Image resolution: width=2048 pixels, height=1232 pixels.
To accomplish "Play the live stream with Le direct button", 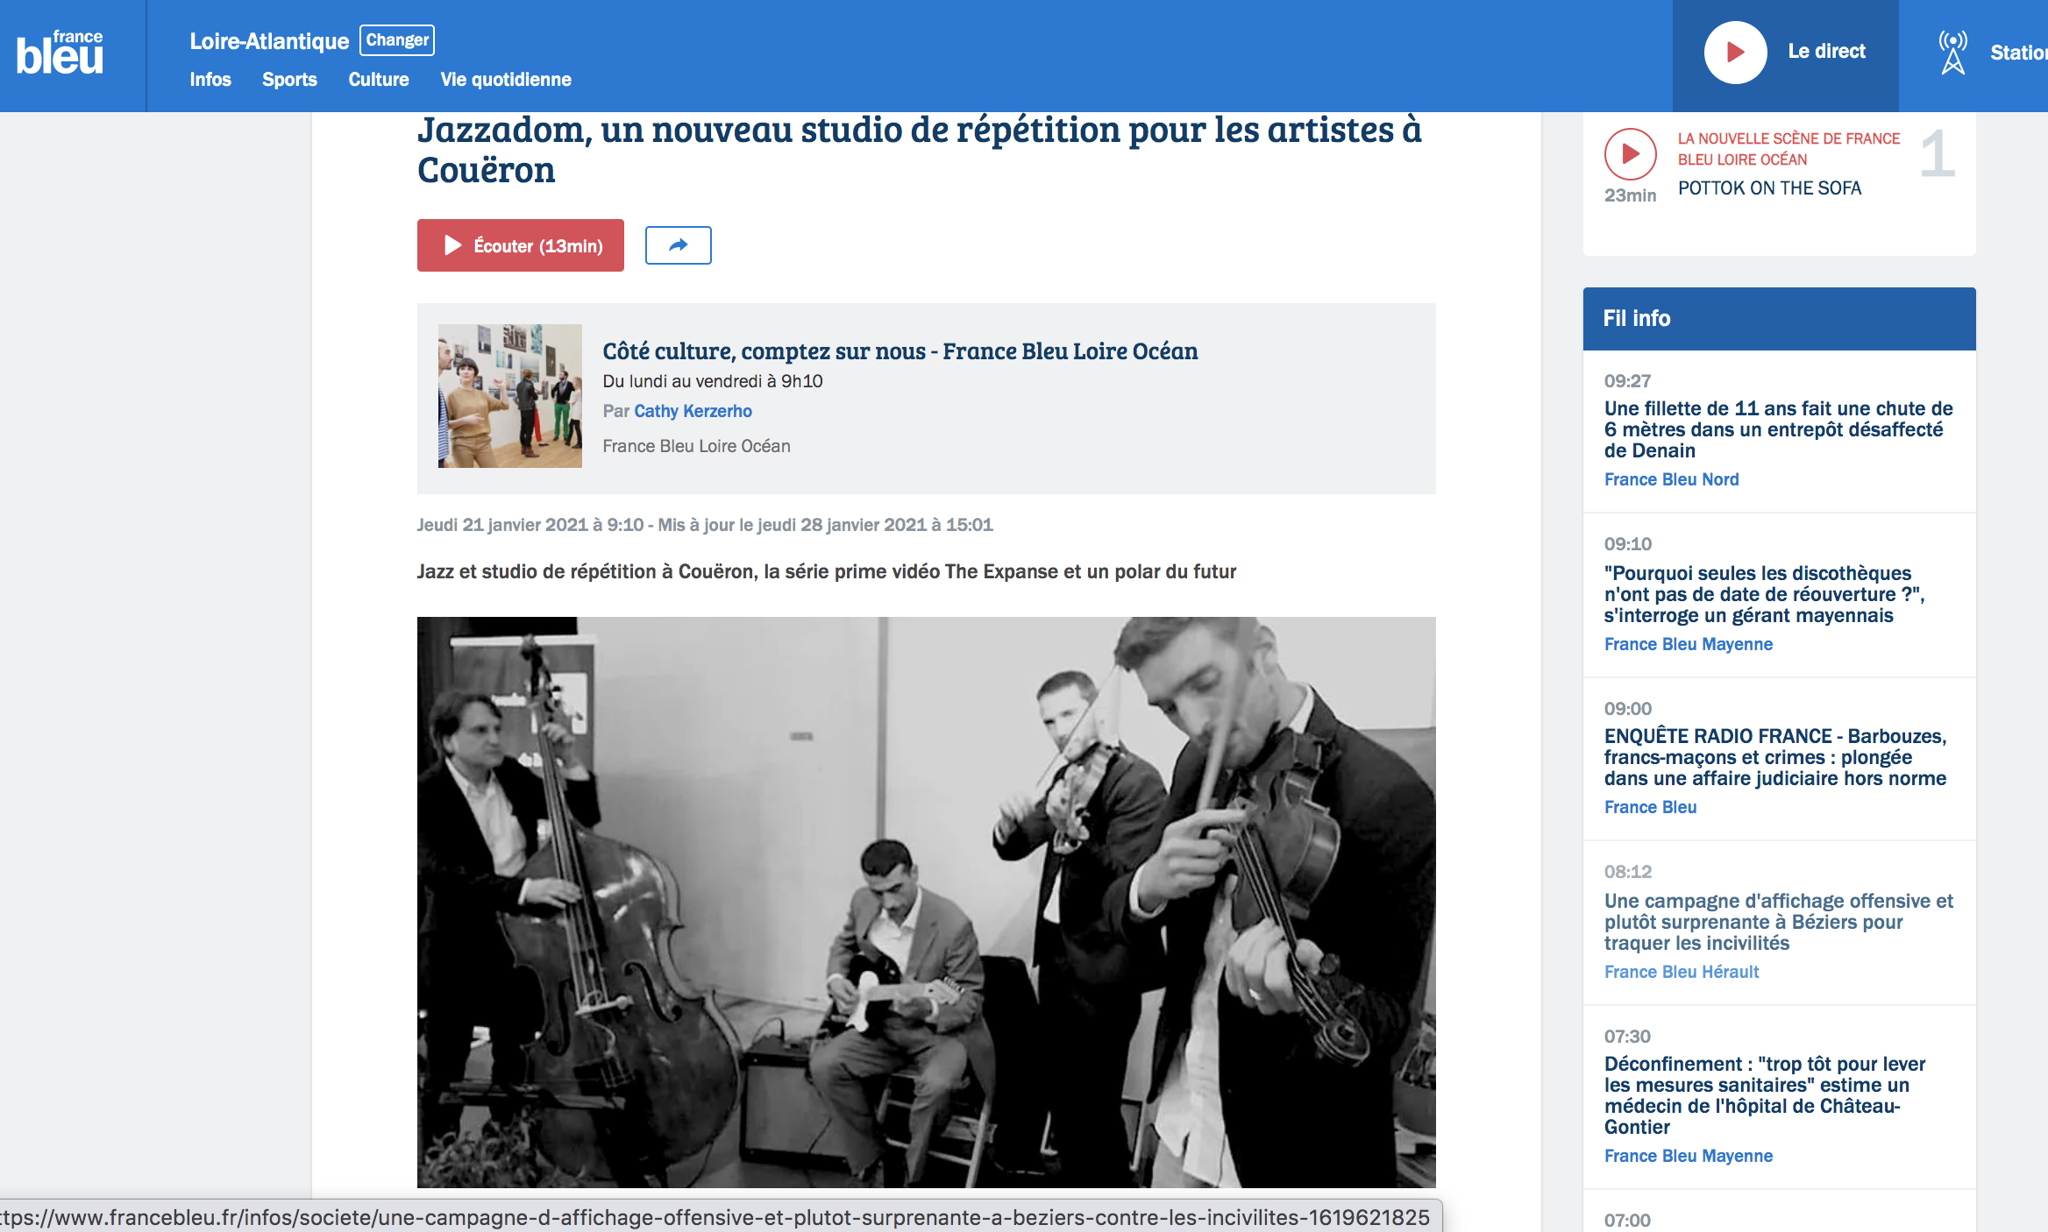I will [1785, 53].
